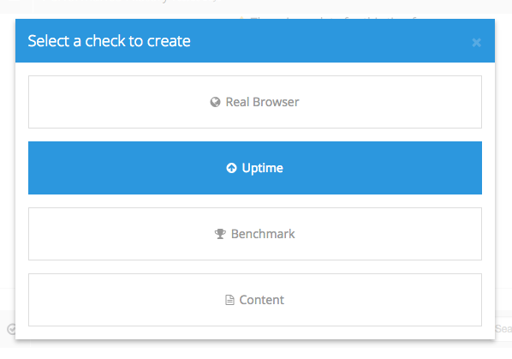Focus the partially hidden Search field

(x=503, y=329)
